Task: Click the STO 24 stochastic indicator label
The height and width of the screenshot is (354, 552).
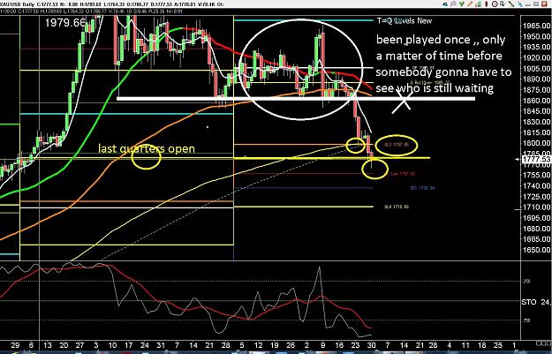Action: point(536,302)
